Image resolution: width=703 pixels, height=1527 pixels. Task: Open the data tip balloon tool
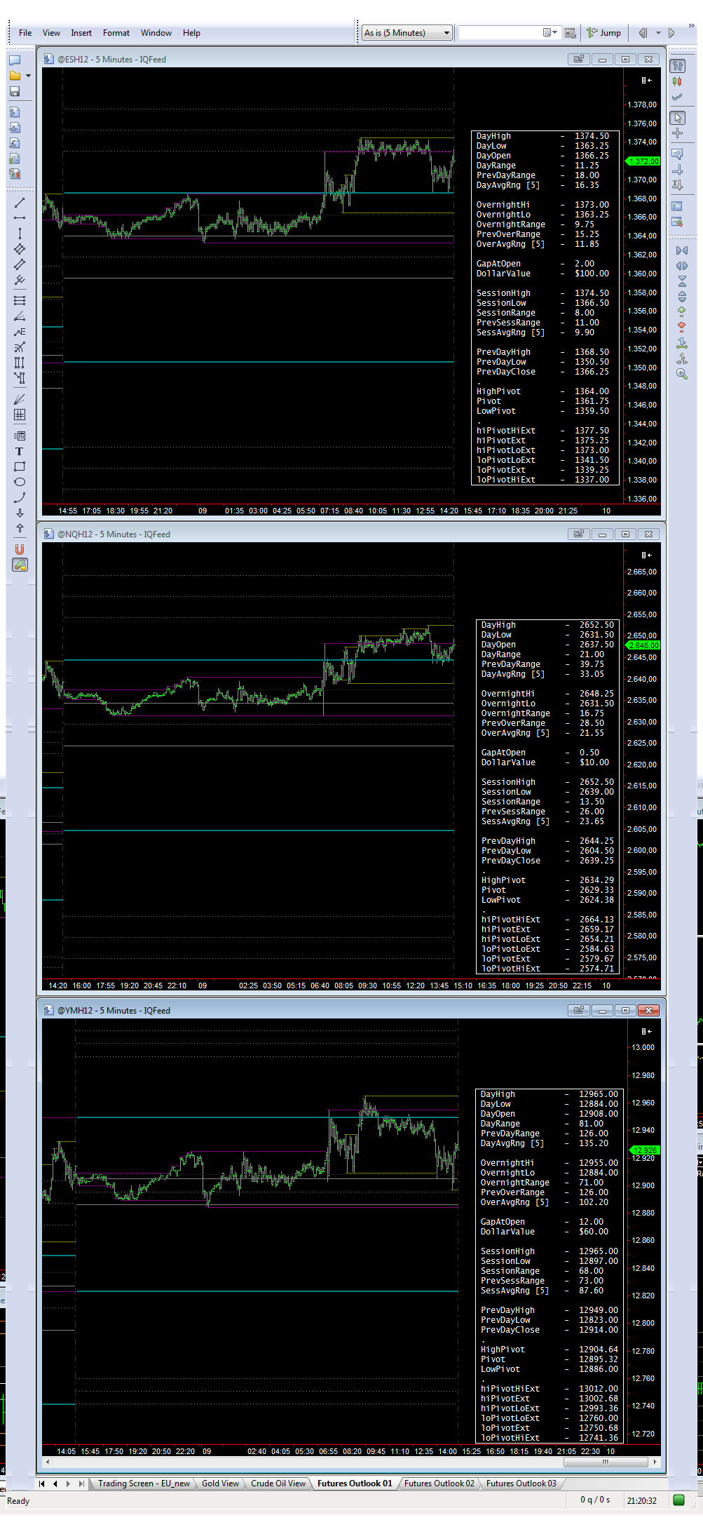point(677,154)
